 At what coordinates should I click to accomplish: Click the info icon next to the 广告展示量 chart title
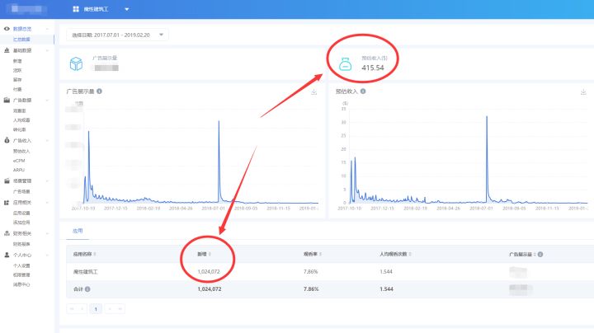tap(99, 91)
